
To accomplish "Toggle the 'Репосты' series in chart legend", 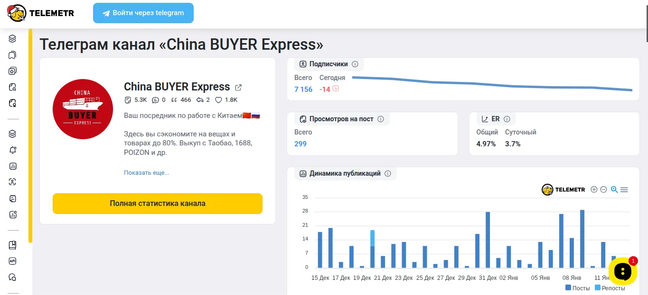I will point(610,287).
